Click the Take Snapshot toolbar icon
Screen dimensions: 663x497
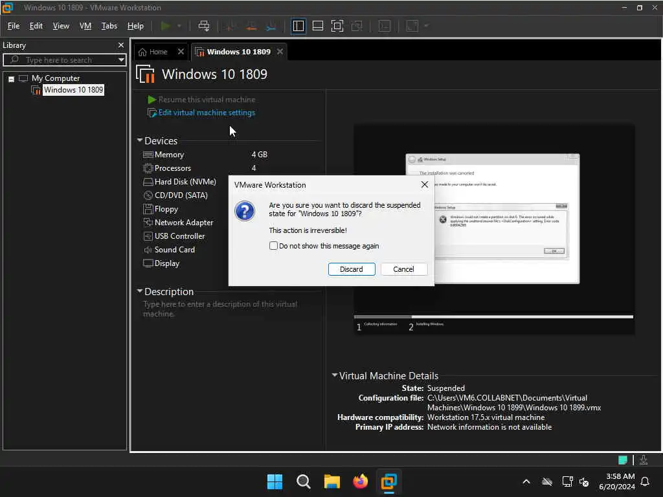click(230, 26)
